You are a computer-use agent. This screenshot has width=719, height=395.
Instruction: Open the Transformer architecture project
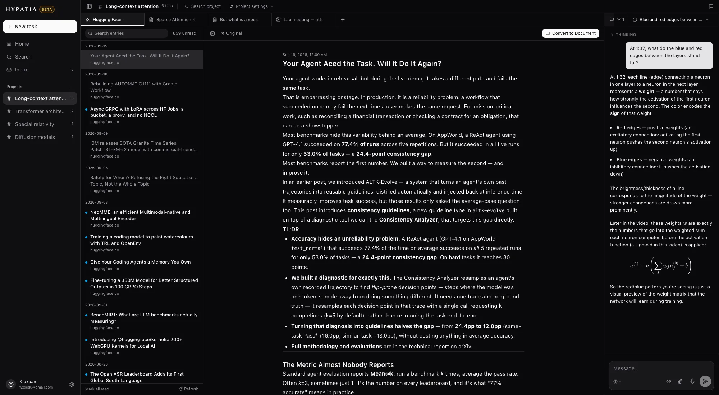[x=40, y=111]
